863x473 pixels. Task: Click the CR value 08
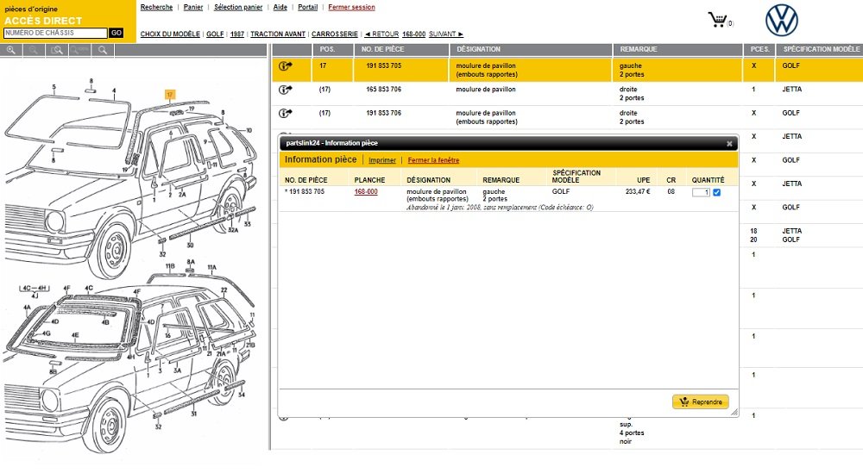(x=671, y=192)
